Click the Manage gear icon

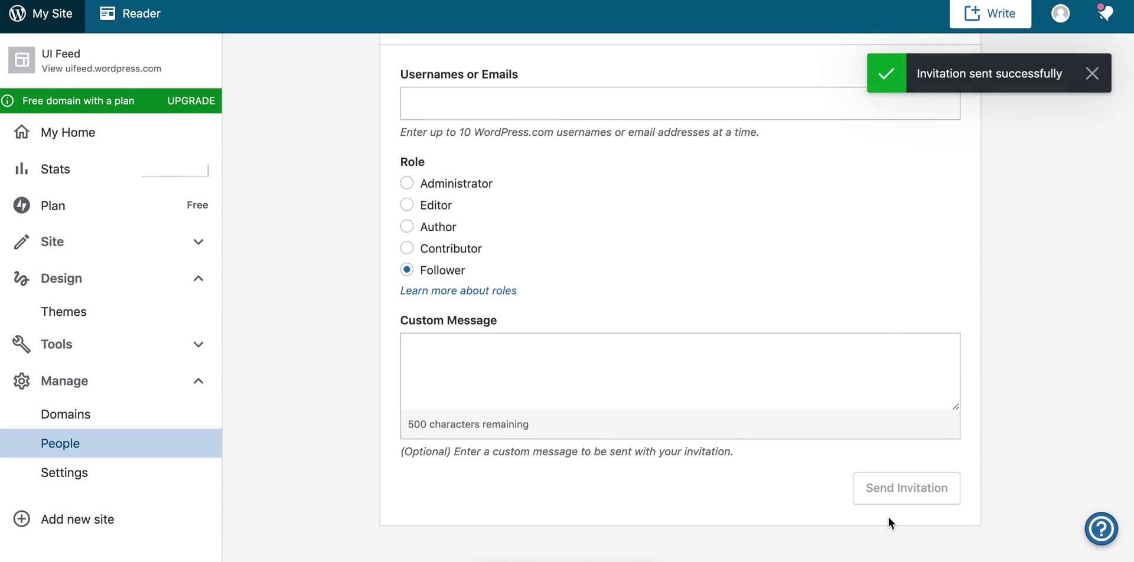pyautogui.click(x=21, y=381)
